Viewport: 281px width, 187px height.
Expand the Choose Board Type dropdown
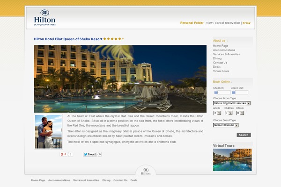226,125
